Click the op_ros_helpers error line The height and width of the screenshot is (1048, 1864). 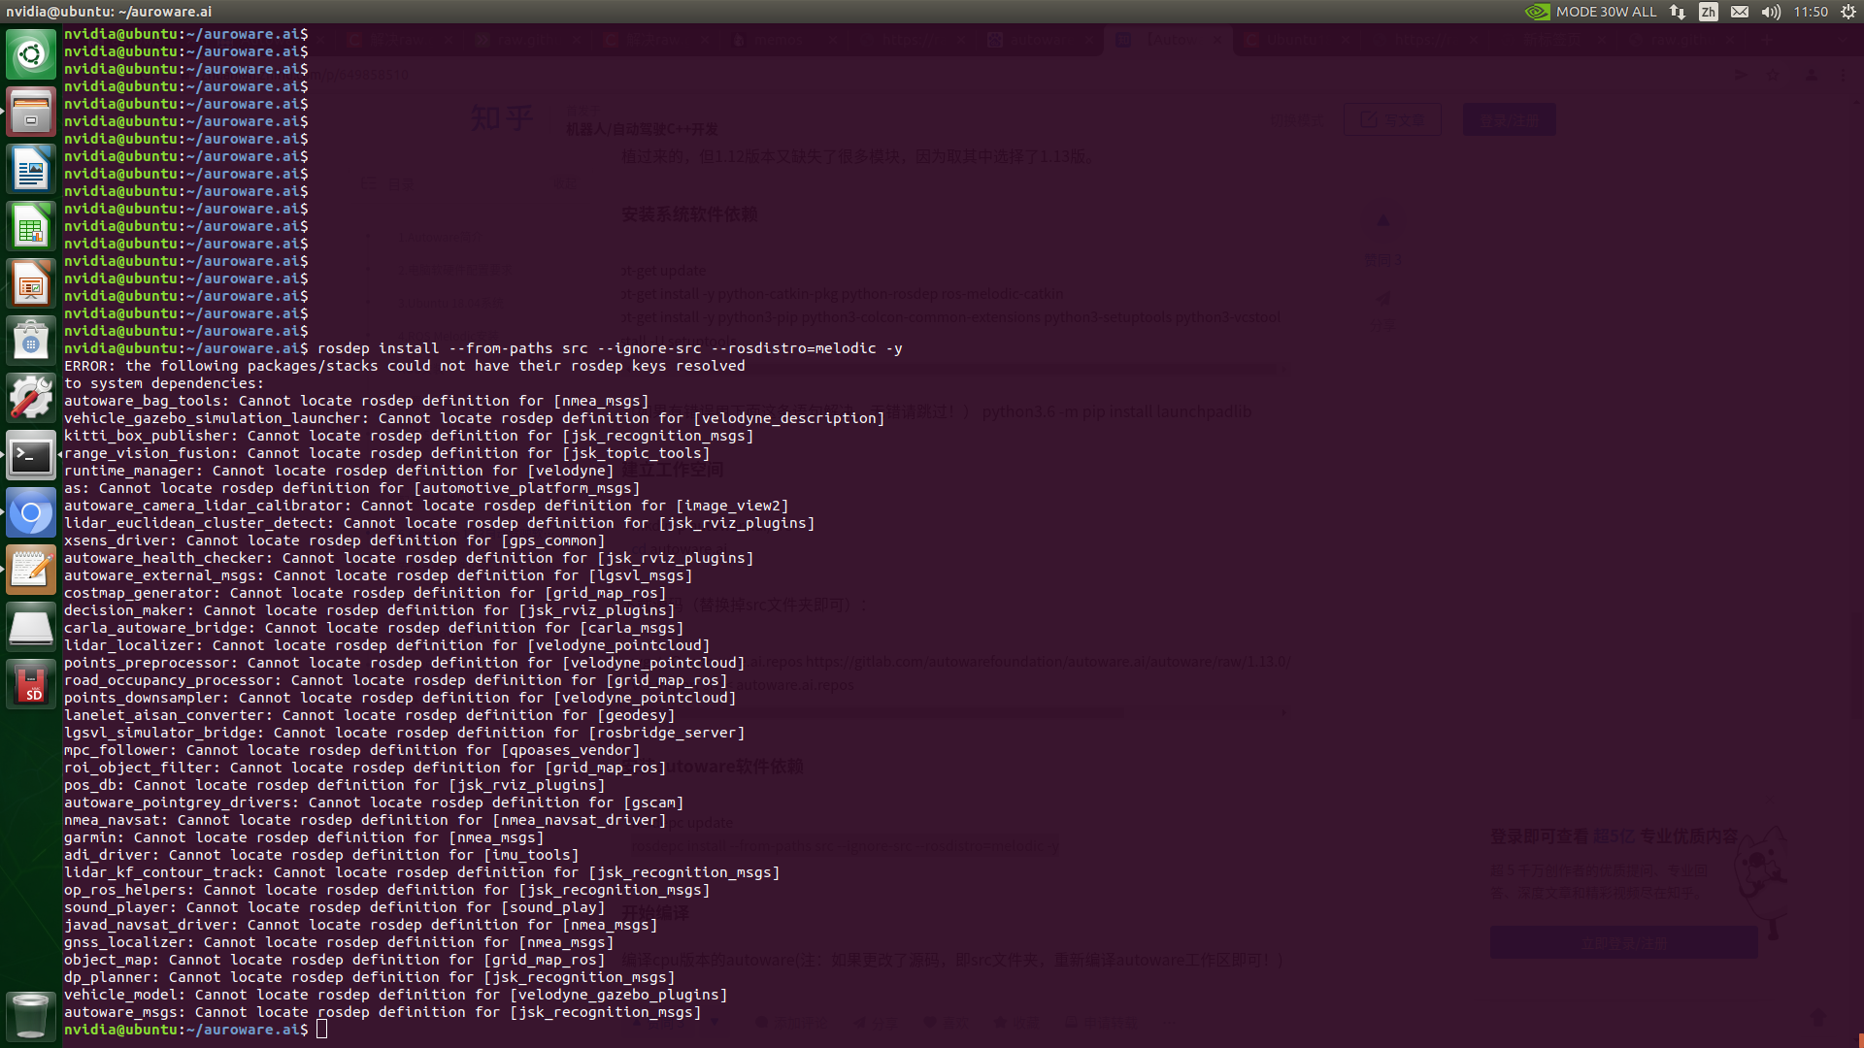[387, 890]
